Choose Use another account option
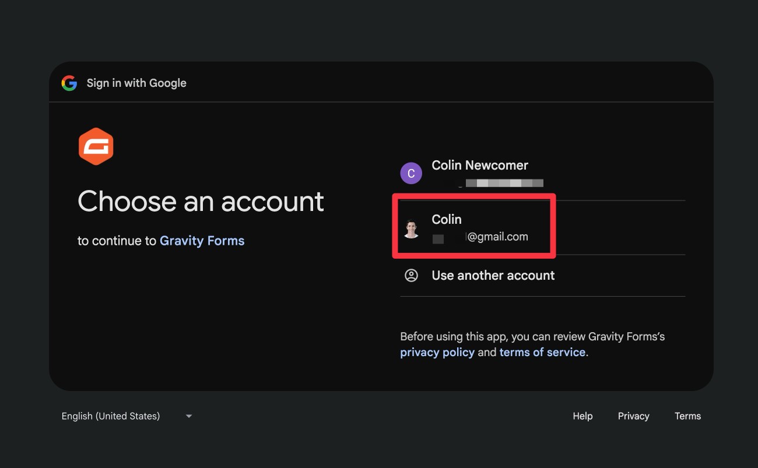 click(x=493, y=275)
